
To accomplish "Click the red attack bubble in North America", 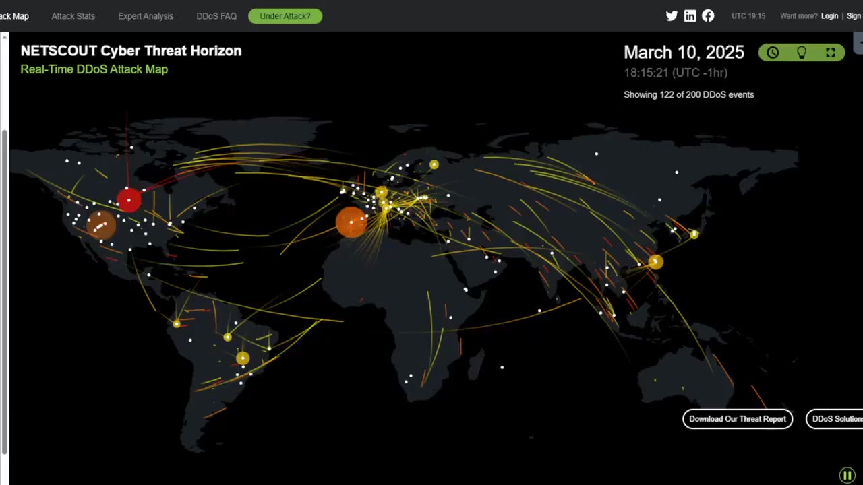I will coord(129,200).
